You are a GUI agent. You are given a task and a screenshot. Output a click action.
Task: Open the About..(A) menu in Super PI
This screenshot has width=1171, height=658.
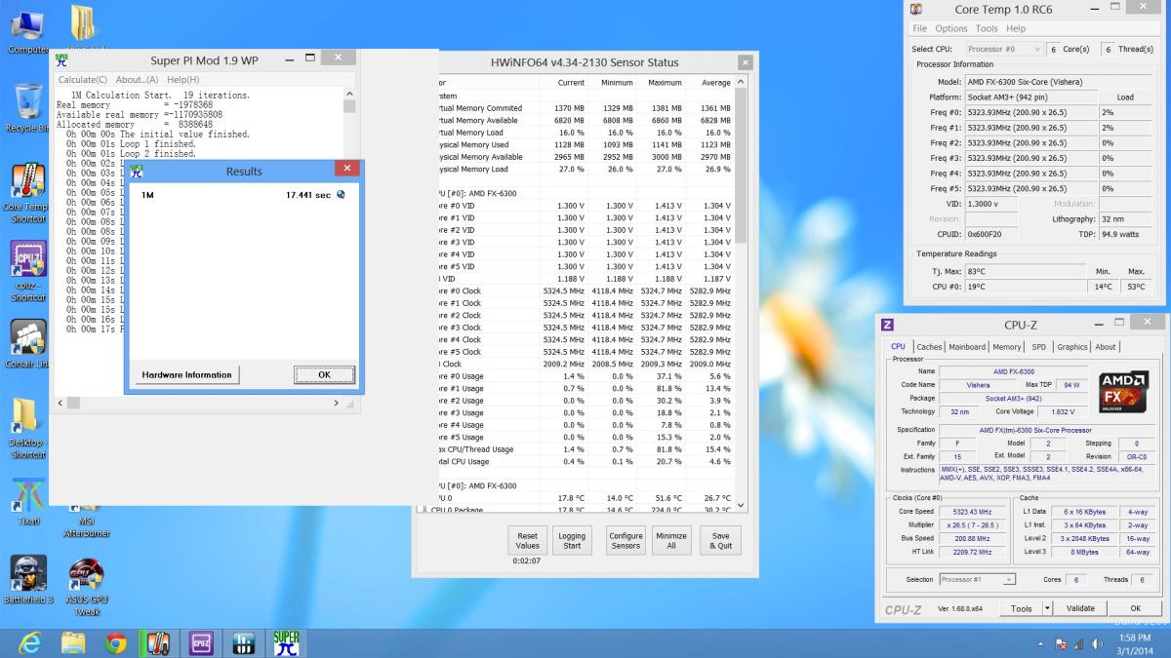pos(137,80)
